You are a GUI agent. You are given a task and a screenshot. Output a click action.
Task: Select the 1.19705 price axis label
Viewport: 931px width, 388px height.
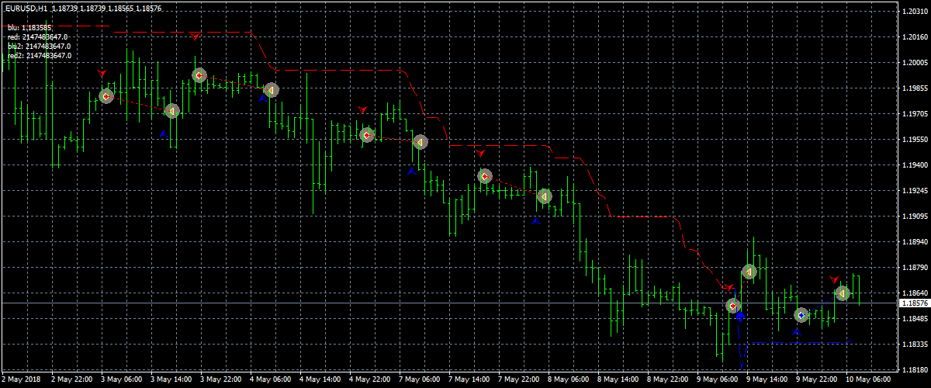tap(915, 114)
